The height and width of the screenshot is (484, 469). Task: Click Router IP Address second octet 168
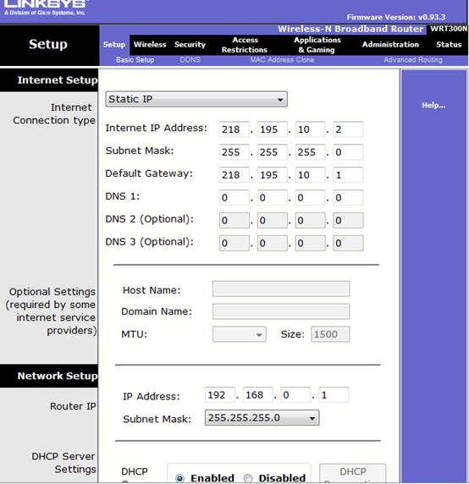pyautogui.click(x=258, y=395)
